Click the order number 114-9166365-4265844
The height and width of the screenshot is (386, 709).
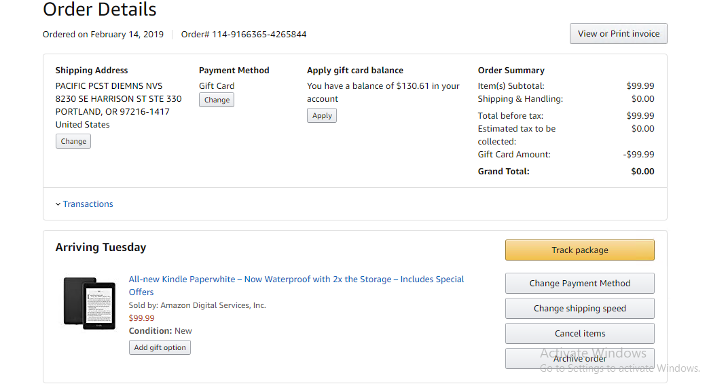tap(259, 35)
